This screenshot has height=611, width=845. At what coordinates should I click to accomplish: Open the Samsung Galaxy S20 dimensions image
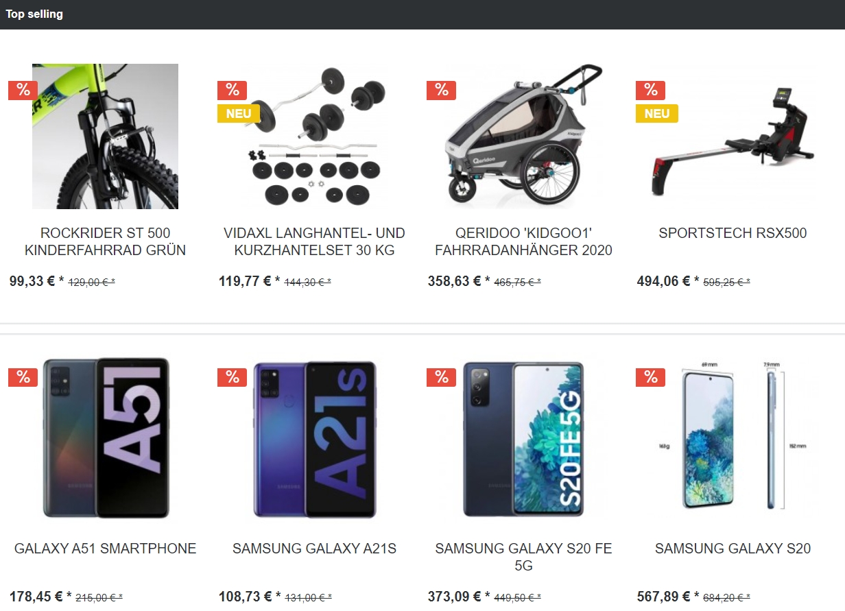733,438
